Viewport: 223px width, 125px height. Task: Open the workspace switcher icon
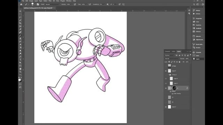tap(198, 5)
